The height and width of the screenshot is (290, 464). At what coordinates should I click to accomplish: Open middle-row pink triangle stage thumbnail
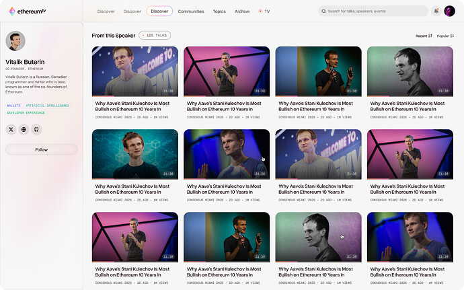tap(410, 154)
